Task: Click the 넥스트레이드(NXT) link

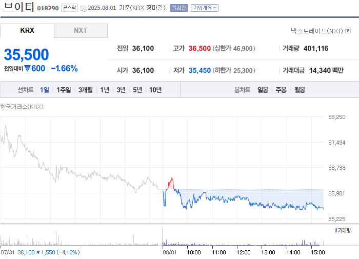Action: tap(317, 31)
